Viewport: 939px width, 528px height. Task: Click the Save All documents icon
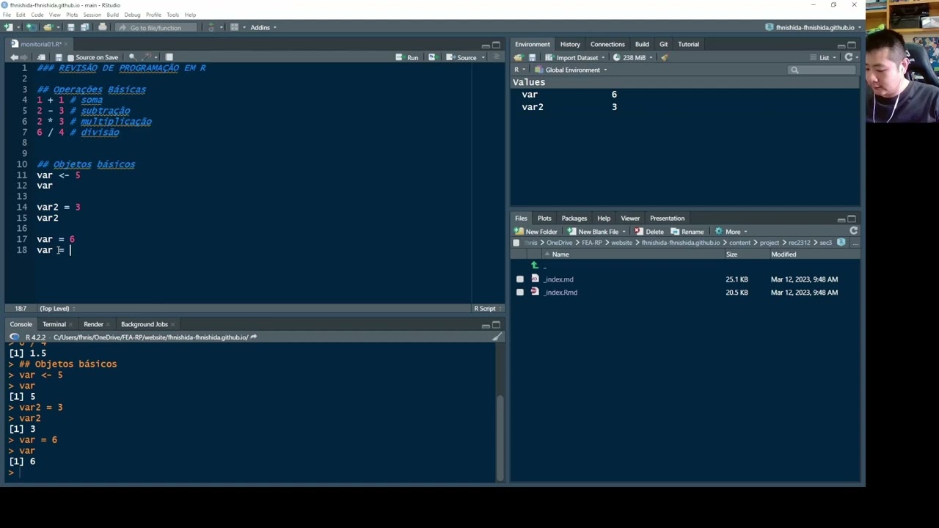[84, 27]
